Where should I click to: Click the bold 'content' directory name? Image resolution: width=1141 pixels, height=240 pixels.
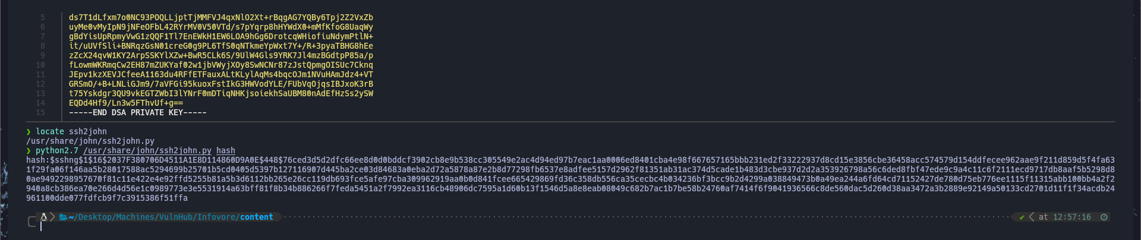(x=257, y=217)
